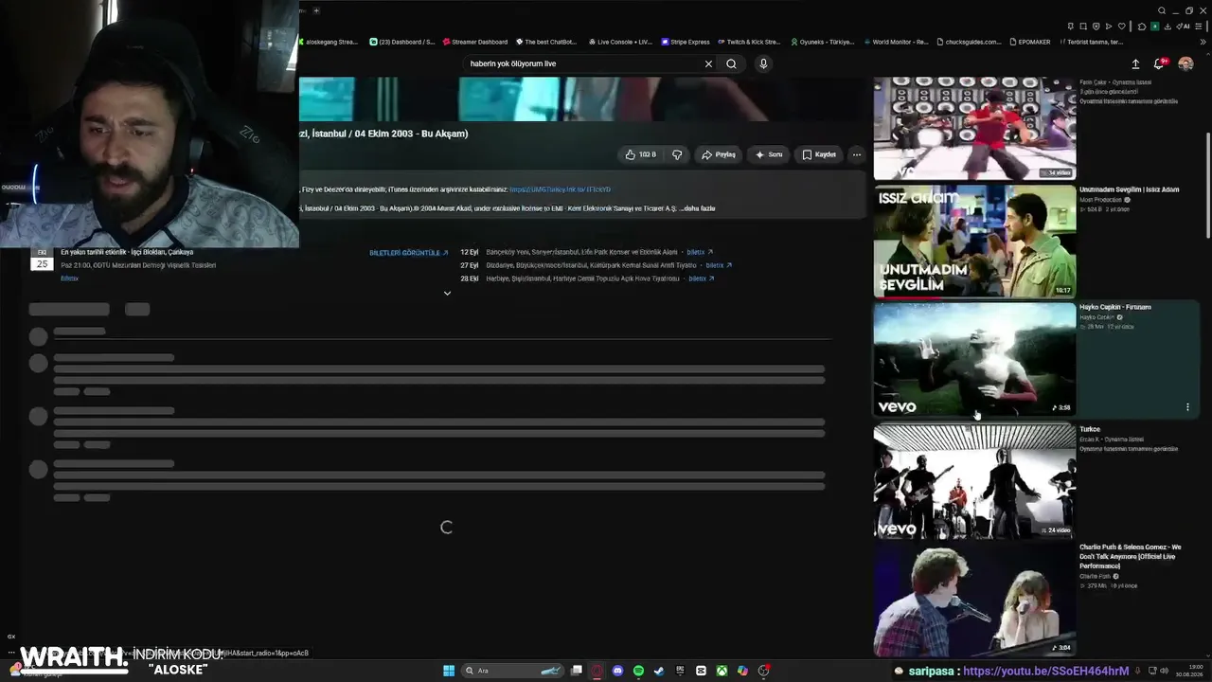
Task: Open The best ChatBot bookmark
Action: pos(545,42)
